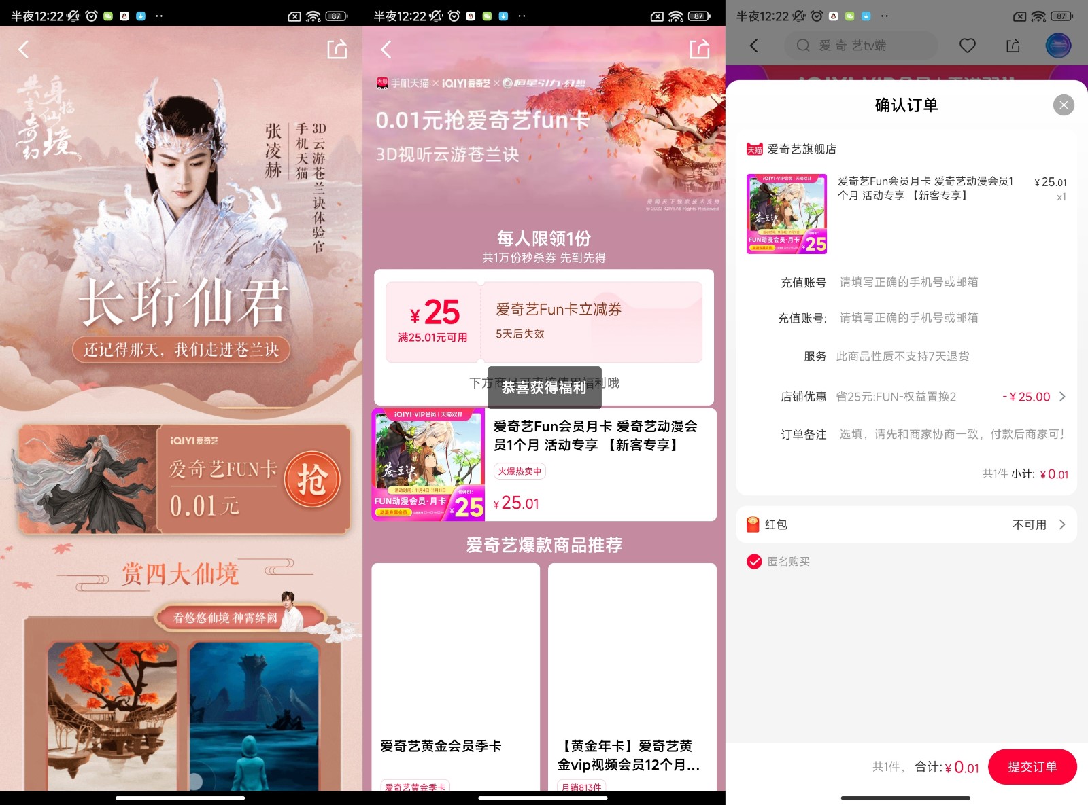
Task: Tap share icon beside the heart icon
Action: click(1013, 46)
